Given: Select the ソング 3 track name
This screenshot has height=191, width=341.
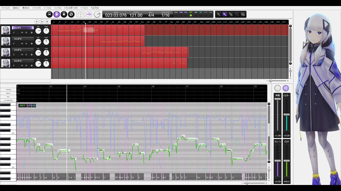Looking at the screenshot, I should pos(23,39).
